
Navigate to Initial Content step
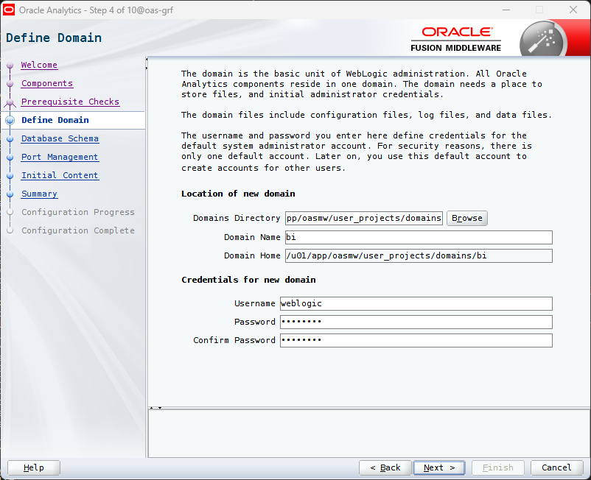coord(60,175)
